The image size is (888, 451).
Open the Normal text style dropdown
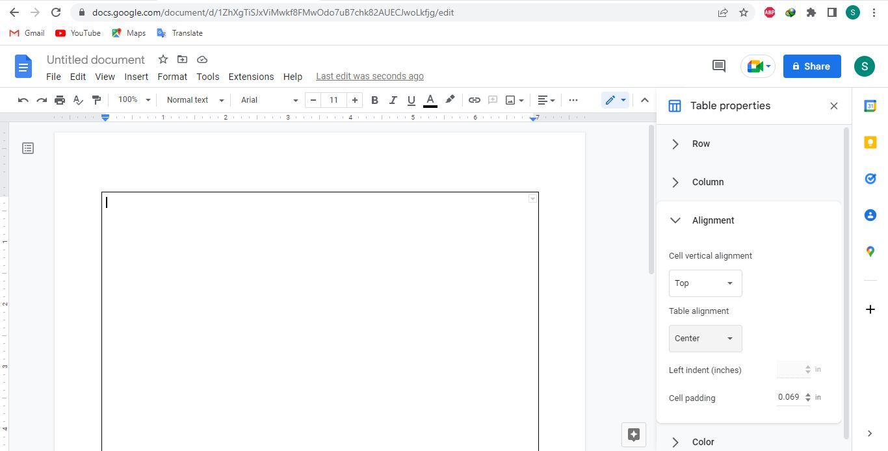click(x=195, y=100)
